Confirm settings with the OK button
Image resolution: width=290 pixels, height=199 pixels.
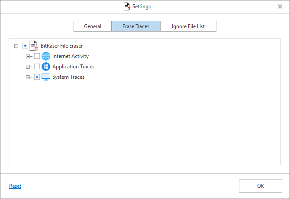[x=261, y=186]
